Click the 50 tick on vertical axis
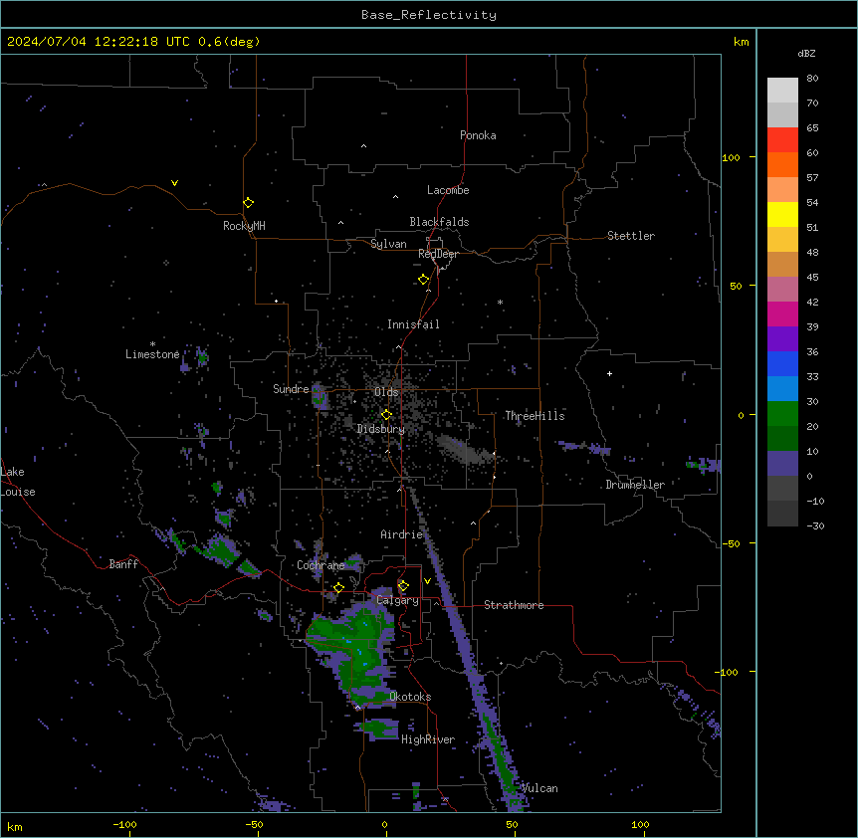 click(x=736, y=286)
